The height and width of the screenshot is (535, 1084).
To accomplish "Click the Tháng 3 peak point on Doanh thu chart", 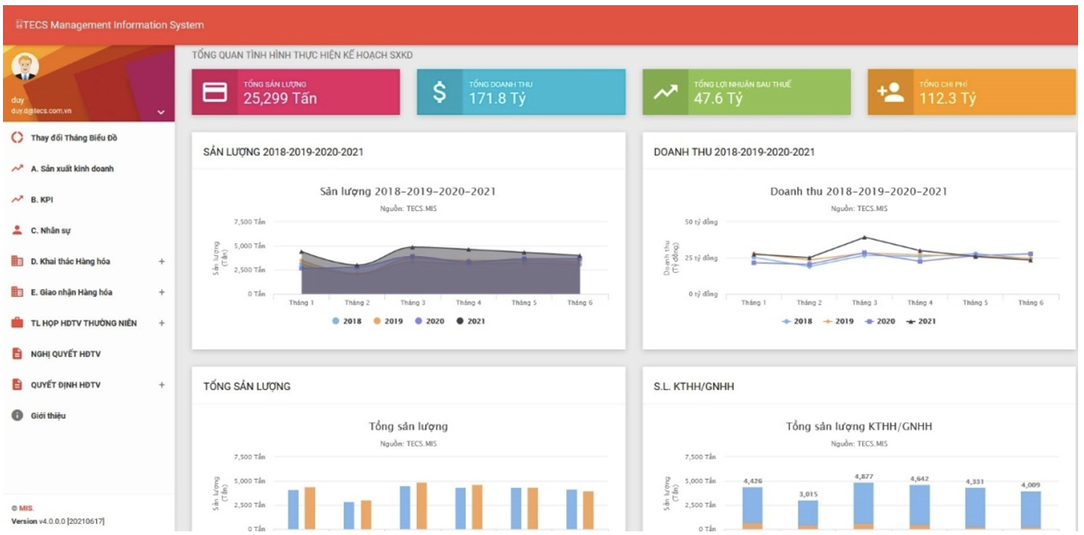I will point(864,237).
